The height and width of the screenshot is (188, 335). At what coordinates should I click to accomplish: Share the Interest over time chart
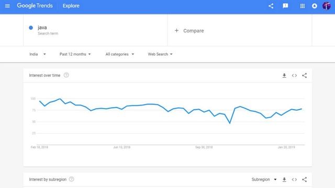point(305,75)
